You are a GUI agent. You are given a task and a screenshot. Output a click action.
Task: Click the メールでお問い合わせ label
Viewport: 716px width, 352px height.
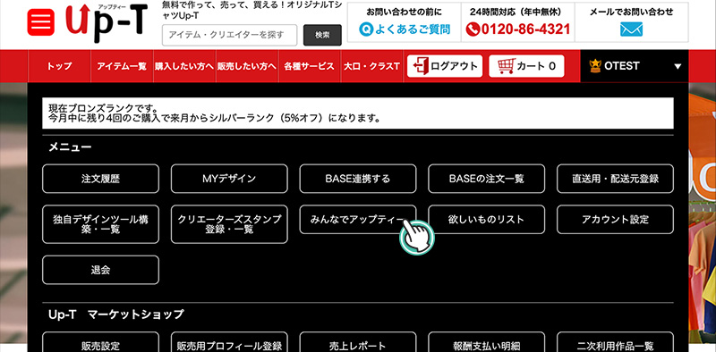[x=632, y=13]
